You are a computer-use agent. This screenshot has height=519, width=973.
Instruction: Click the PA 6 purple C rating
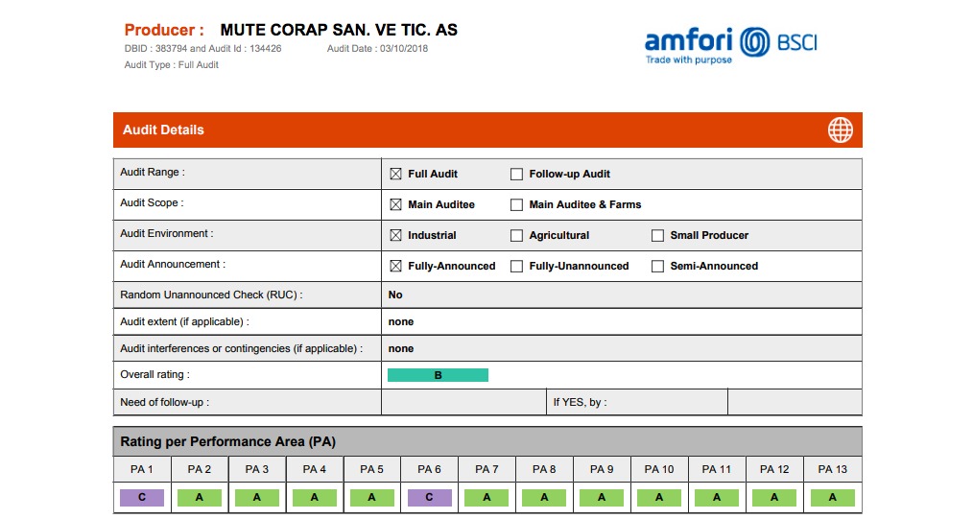coord(429,498)
